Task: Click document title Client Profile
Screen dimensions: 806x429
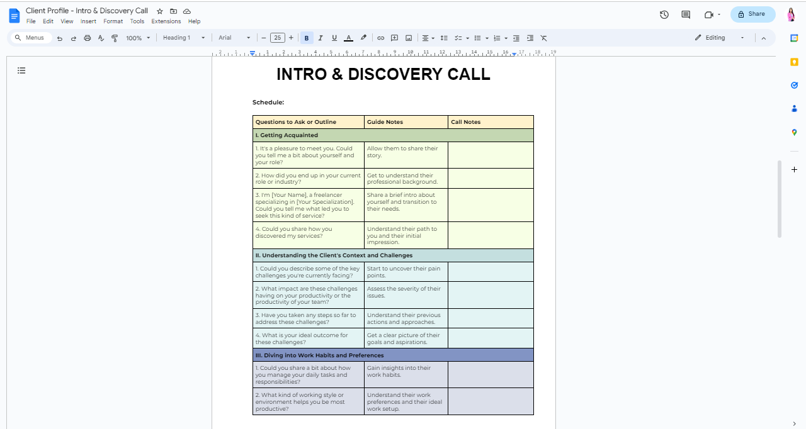Action: coord(87,11)
